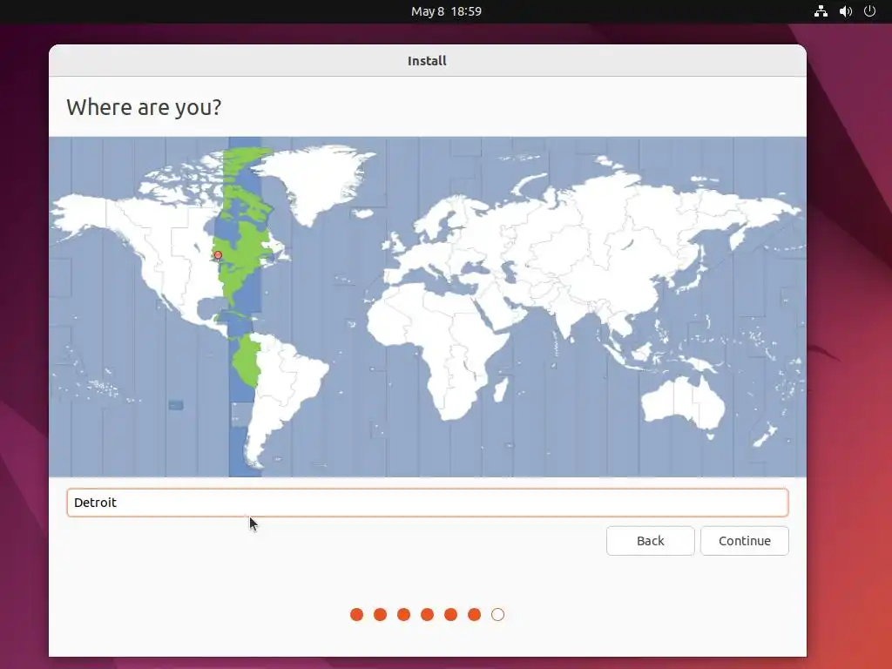Open the power icon in top bar
This screenshot has height=669, width=892.
pyautogui.click(x=869, y=10)
